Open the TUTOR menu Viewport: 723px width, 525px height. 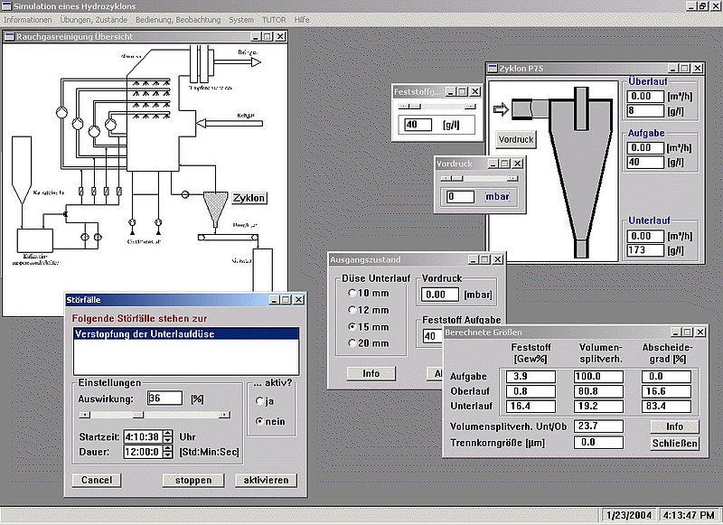[x=274, y=20]
